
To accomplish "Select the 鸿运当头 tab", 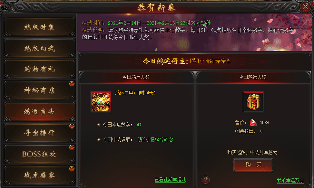I will click(39, 112).
